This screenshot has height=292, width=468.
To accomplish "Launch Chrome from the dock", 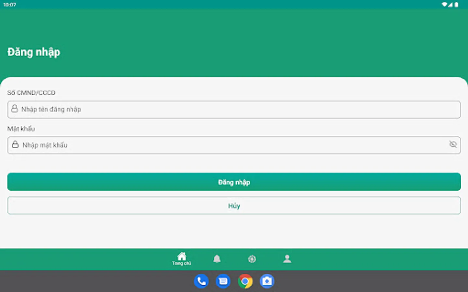I will coord(245,281).
